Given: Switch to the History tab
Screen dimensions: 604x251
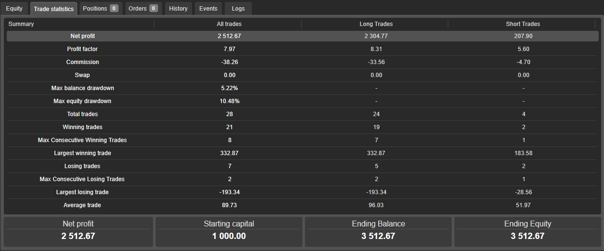Looking at the screenshot, I should 178,9.
